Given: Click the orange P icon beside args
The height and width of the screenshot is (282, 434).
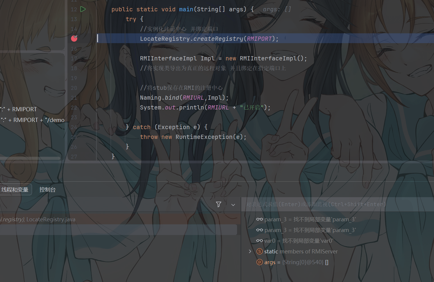Looking at the screenshot, I should coord(259,262).
